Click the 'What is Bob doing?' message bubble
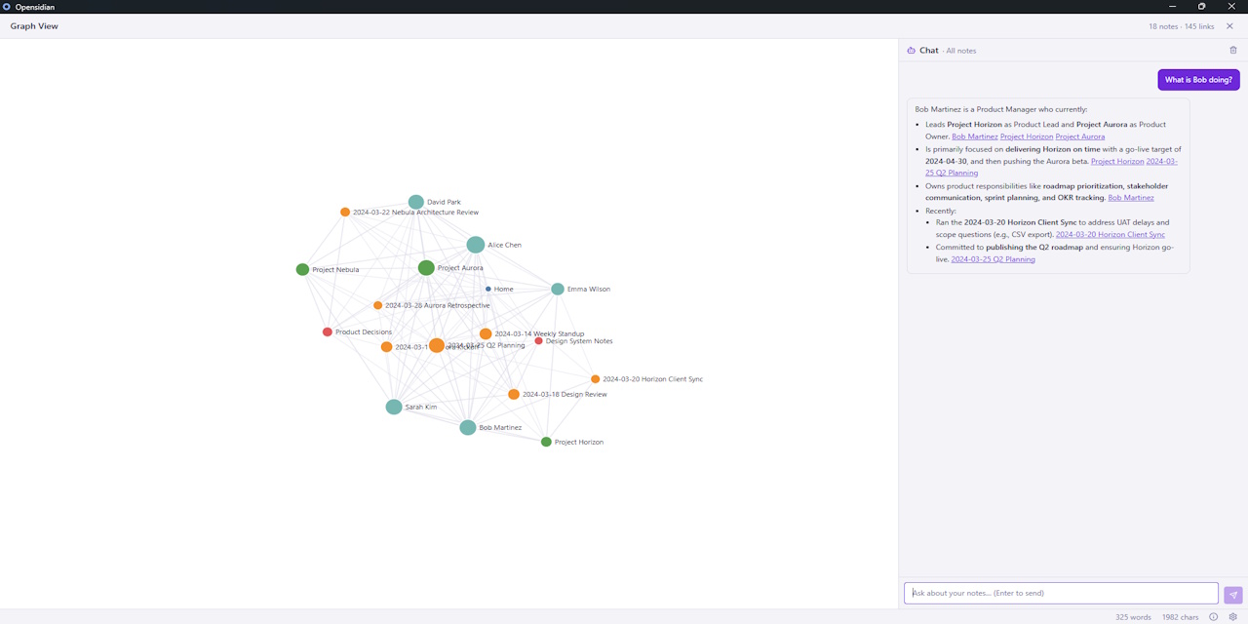Viewport: 1248px width, 624px height. [x=1198, y=80]
